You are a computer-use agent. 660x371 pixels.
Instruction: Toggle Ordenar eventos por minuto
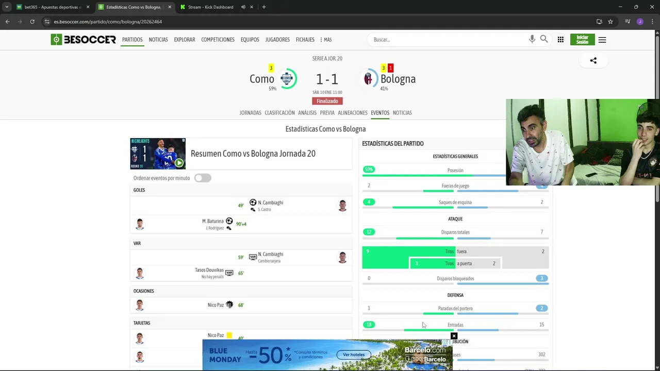coord(203,178)
